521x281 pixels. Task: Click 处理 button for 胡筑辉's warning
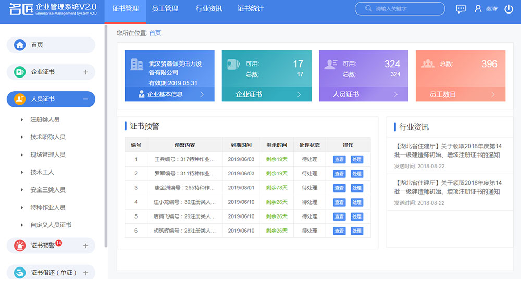[356, 231]
